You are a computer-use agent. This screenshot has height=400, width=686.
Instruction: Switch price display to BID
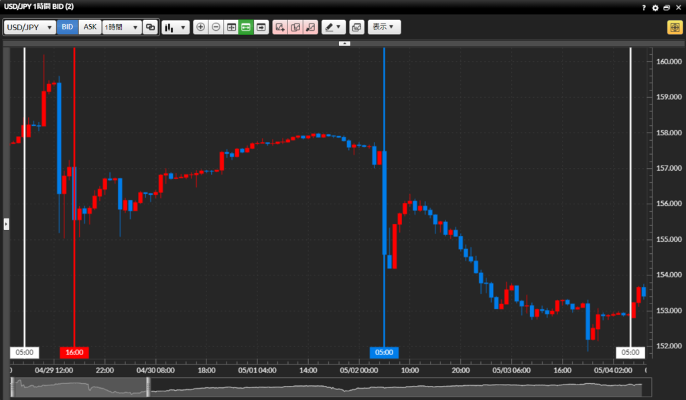(x=68, y=27)
